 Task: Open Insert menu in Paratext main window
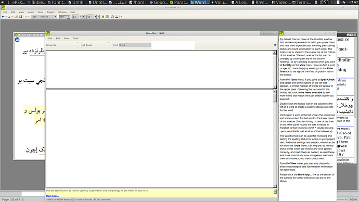[31, 12]
